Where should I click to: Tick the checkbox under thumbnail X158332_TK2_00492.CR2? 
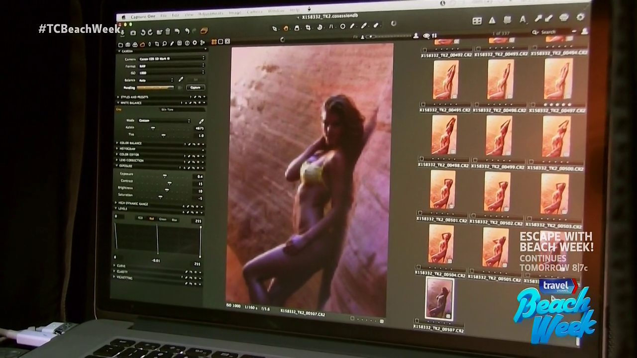[425, 50]
